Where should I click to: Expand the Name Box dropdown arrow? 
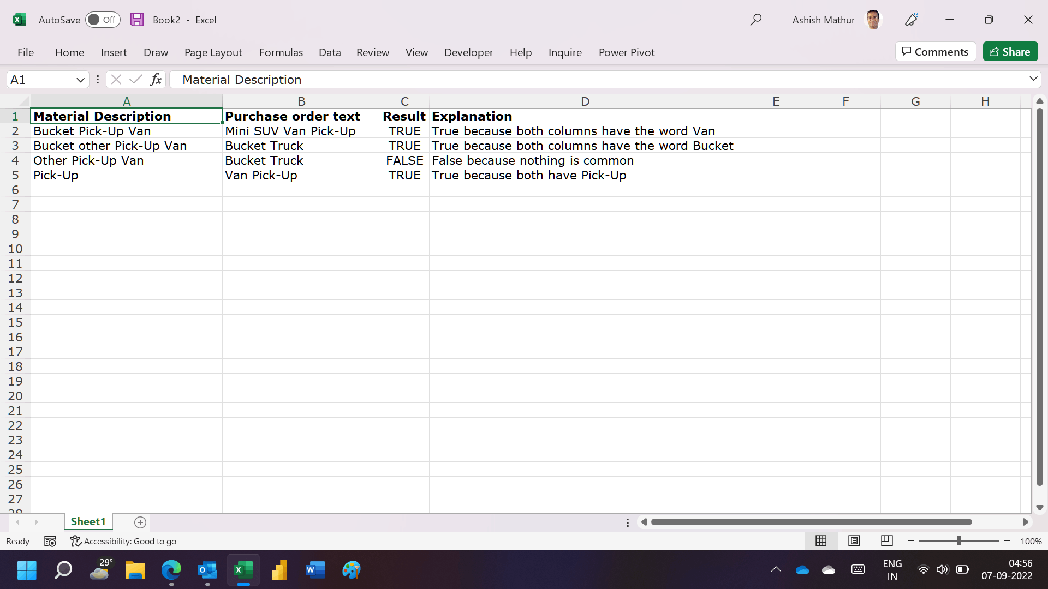coord(80,80)
